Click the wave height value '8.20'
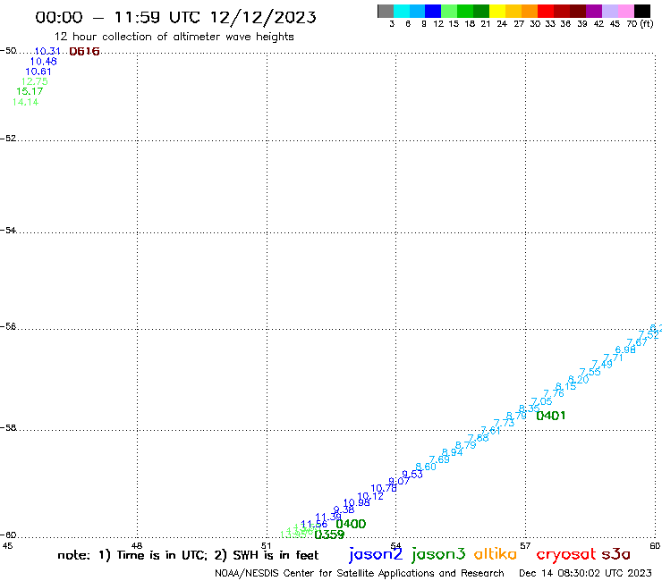The image size is (662, 581). point(579,380)
